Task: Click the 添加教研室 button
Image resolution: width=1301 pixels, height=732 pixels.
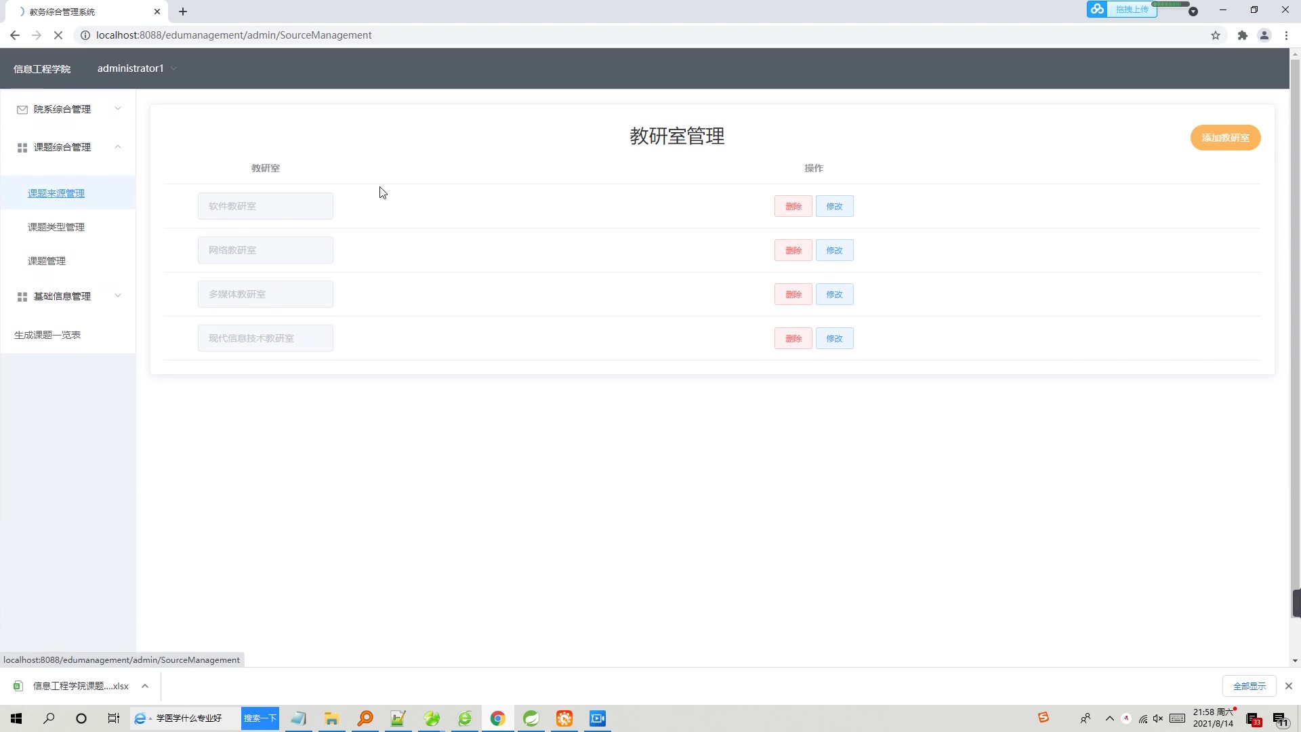Action: [1225, 138]
